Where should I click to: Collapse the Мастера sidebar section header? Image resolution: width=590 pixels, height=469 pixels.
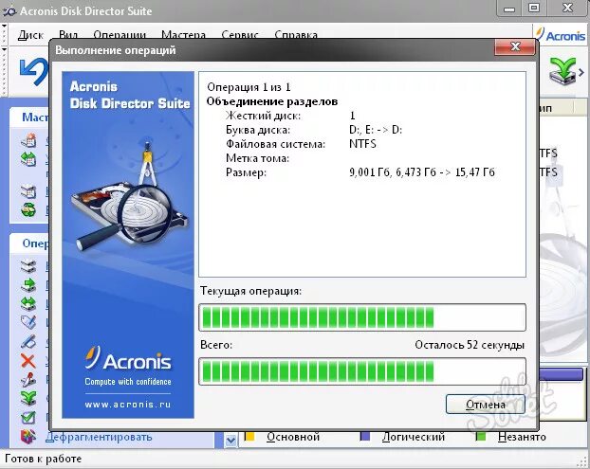click(29, 117)
